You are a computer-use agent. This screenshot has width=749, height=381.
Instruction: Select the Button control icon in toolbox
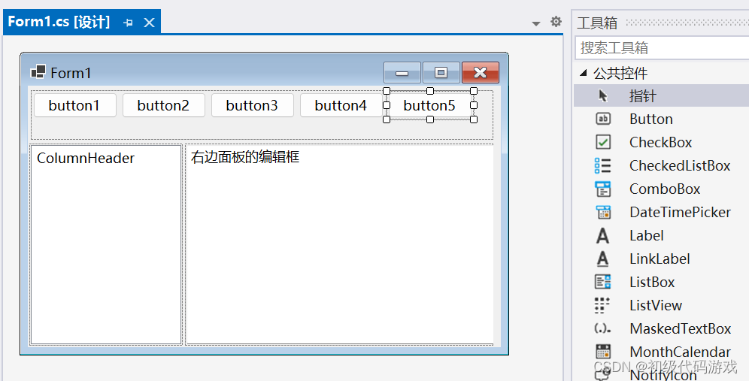click(602, 119)
